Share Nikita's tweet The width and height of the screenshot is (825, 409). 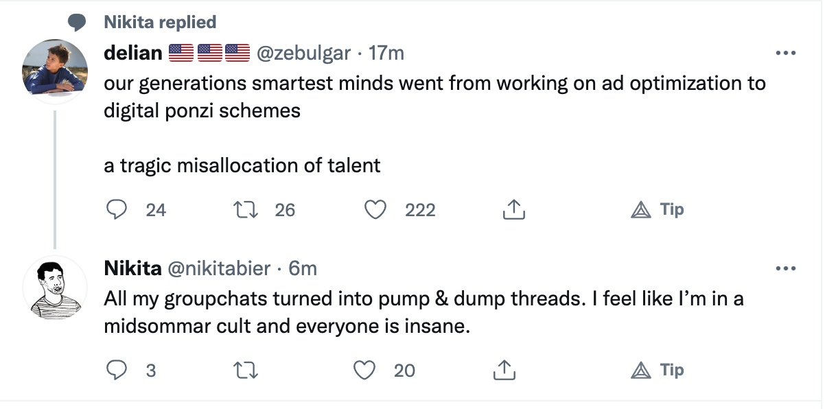pos(504,371)
